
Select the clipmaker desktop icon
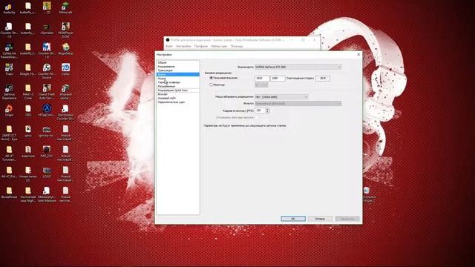[47, 28]
